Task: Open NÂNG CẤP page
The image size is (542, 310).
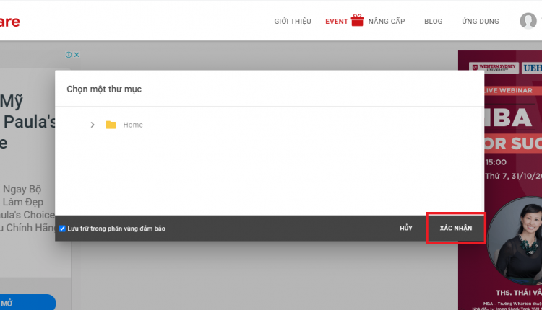Action: (387, 22)
